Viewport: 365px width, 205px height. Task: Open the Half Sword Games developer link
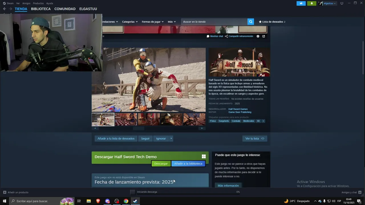pos(238,109)
